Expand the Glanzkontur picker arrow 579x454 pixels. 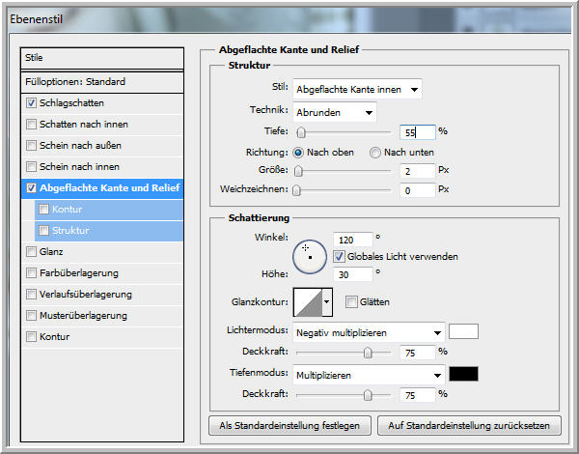327,302
